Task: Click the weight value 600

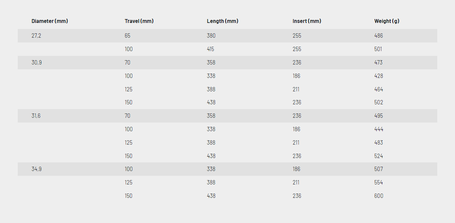Action: click(379, 196)
